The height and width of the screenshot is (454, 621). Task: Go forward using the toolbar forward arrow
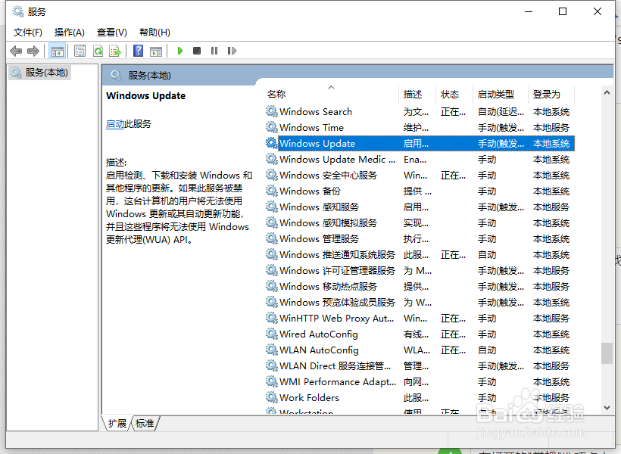point(33,51)
